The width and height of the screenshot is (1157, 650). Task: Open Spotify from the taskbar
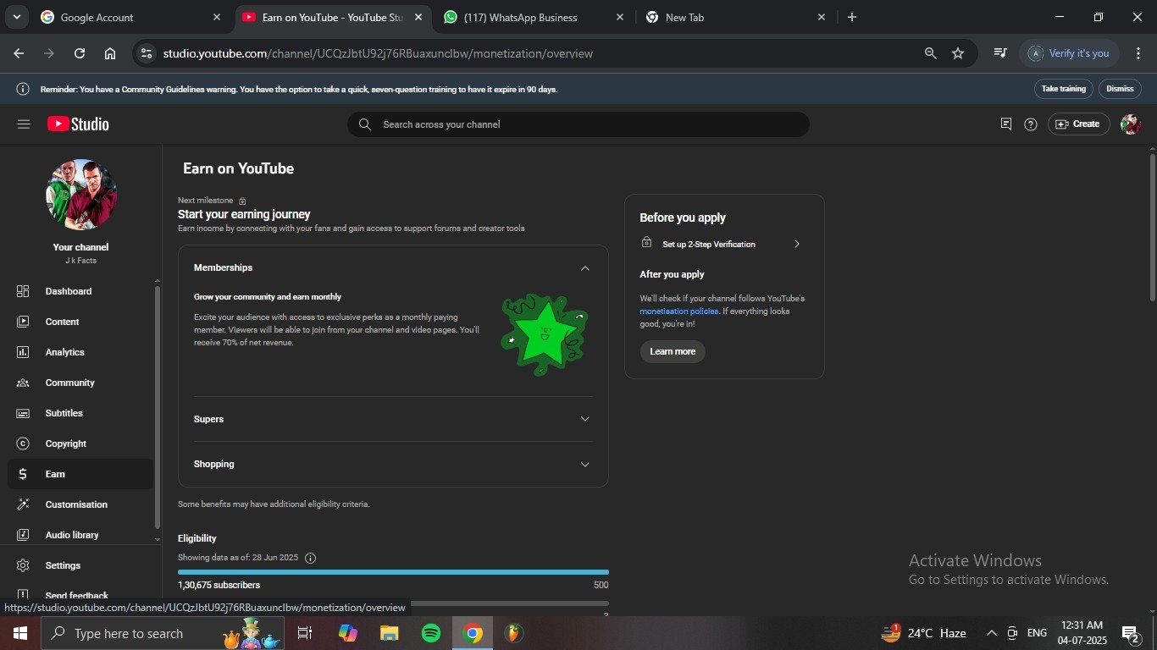pos(431,633)
